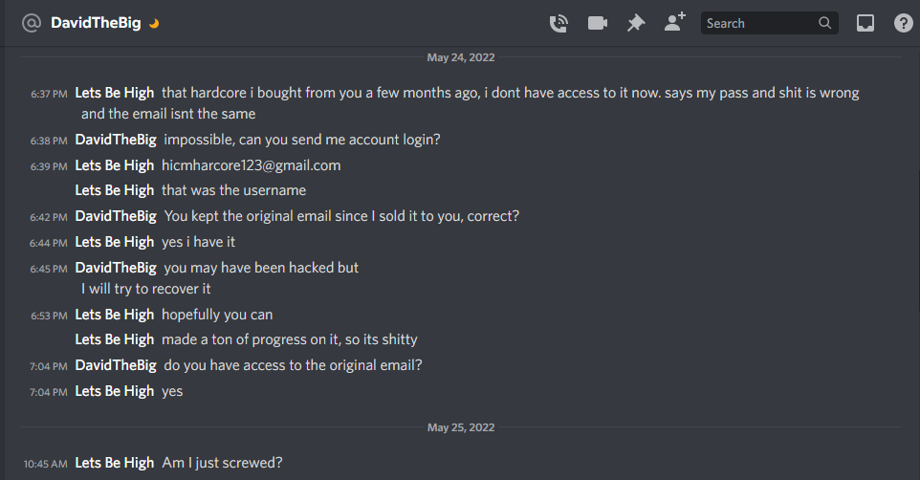This screenshot has height=480, width=920.
Task: Add friends to this DM
Action: [674, 23]
